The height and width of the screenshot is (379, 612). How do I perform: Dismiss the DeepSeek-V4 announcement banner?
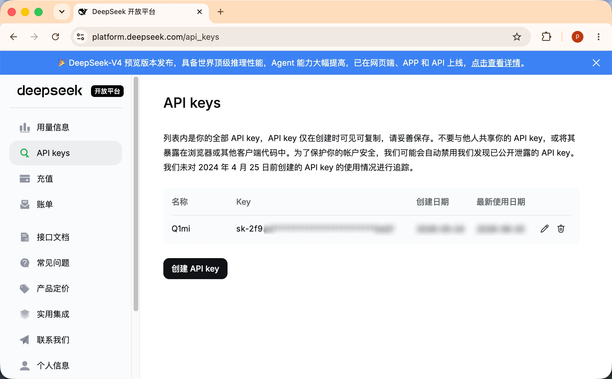tap(596, 63)
